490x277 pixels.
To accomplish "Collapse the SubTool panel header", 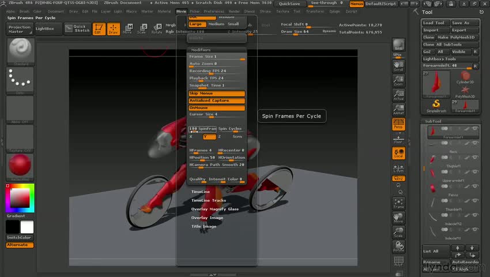I will 433,121.
